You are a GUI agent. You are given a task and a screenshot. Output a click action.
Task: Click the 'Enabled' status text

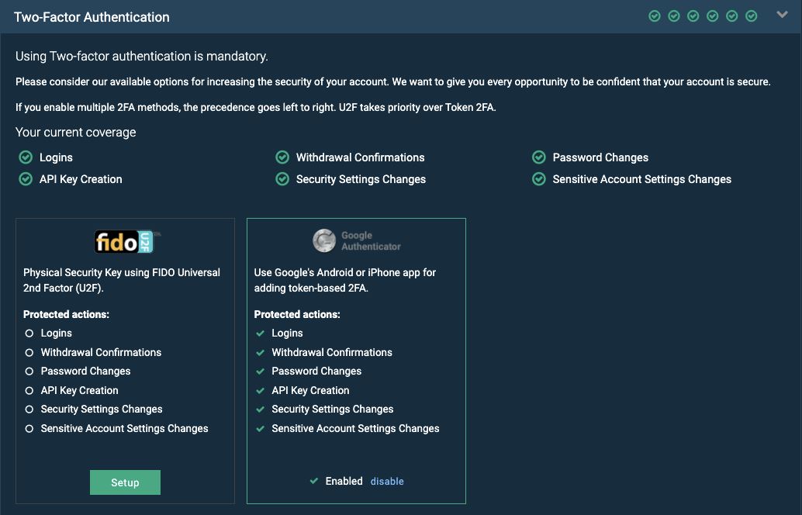[x=344, y=481]
